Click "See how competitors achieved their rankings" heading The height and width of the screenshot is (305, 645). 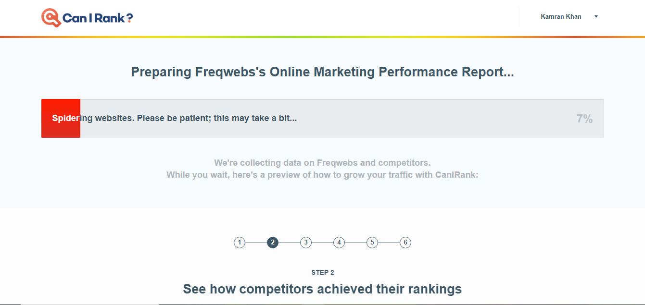[x=322, y=289]
